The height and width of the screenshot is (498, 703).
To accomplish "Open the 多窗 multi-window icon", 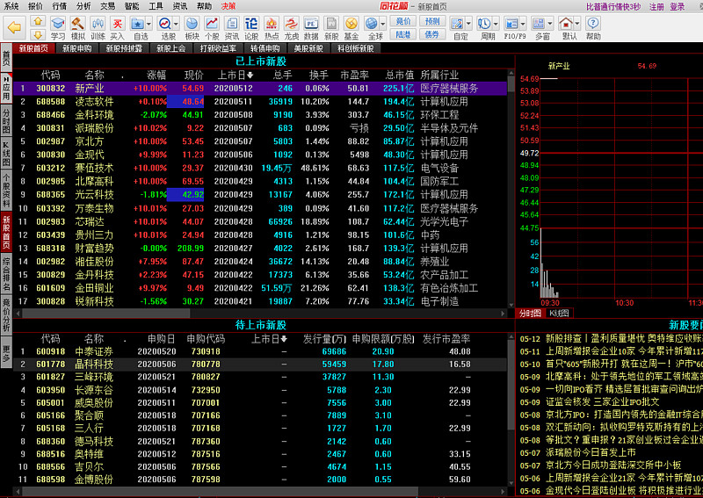I will point(540,28).
